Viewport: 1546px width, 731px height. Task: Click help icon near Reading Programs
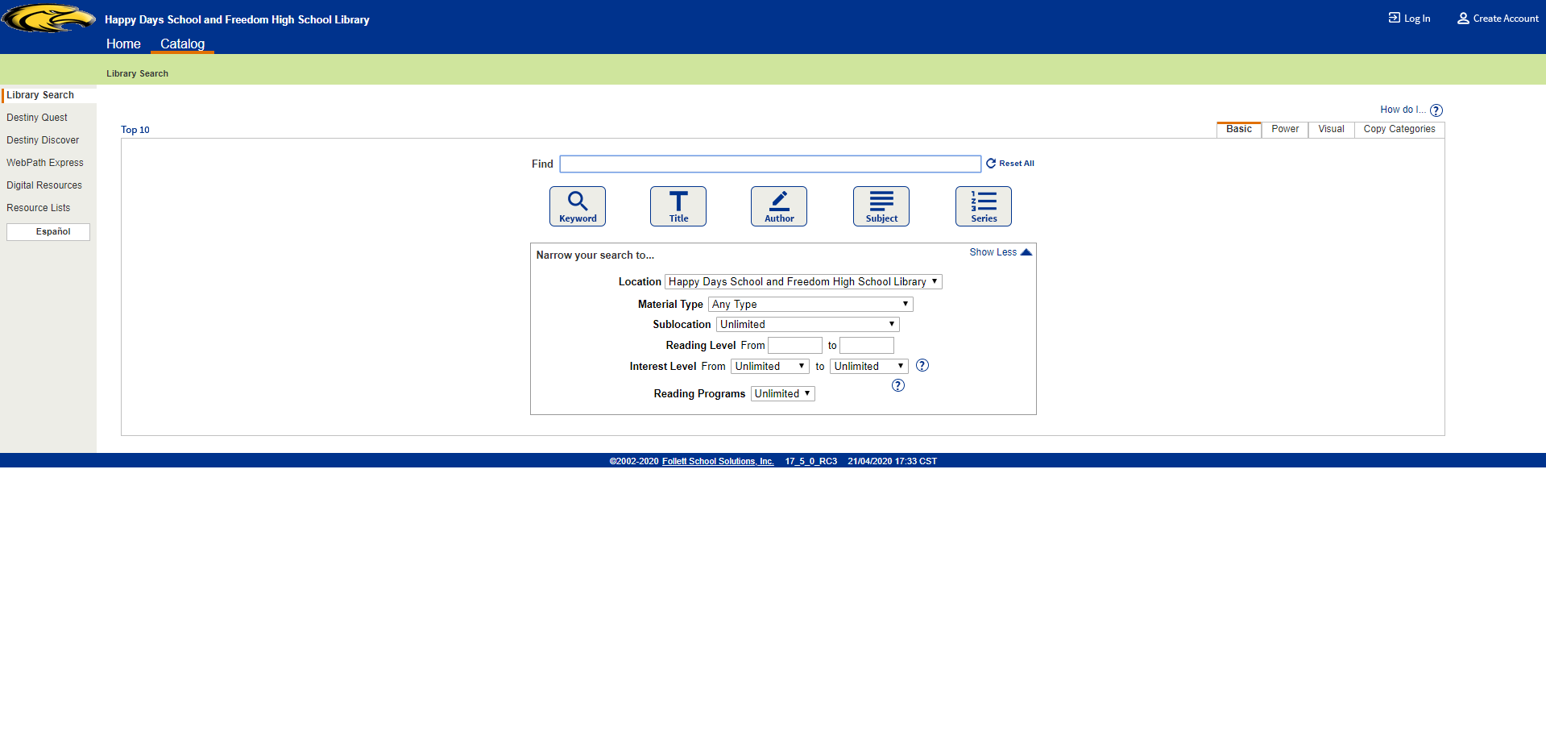tap(898, 386)
